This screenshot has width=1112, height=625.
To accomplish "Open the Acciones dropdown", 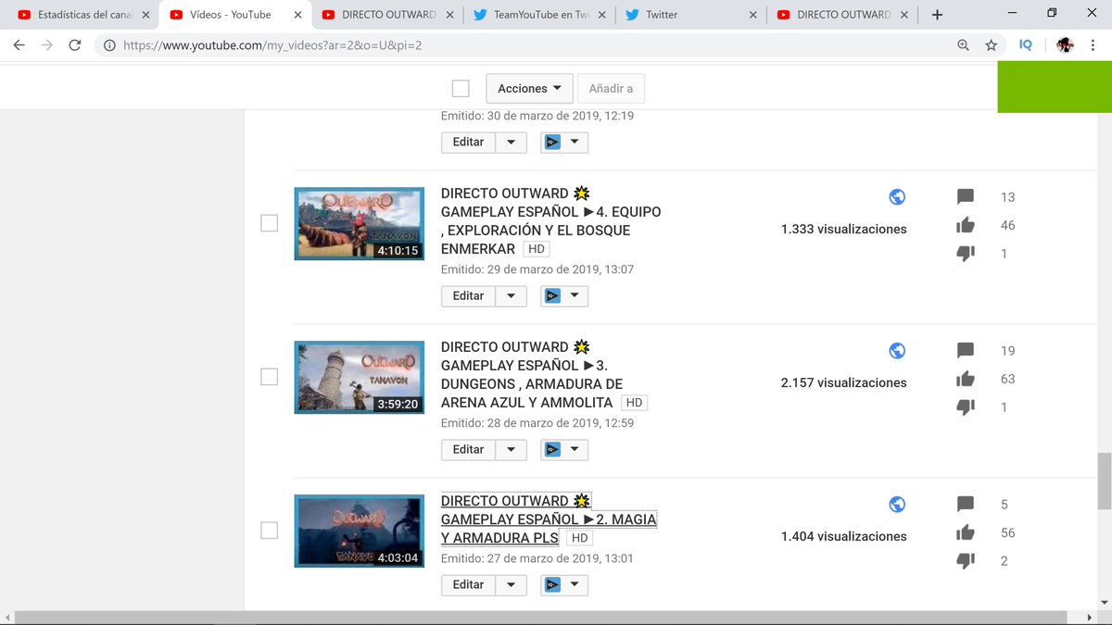I will [x=529, y=89].
